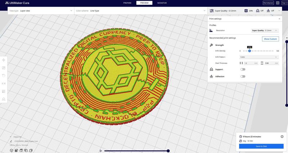
Task: Click the 'Infill Density' label
Action: click(x=220, y=51)
